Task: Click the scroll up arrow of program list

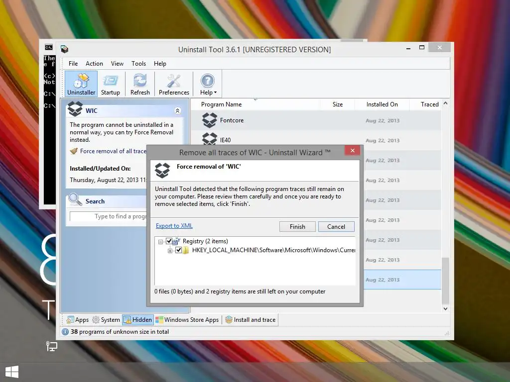Action: pos(445,103)
